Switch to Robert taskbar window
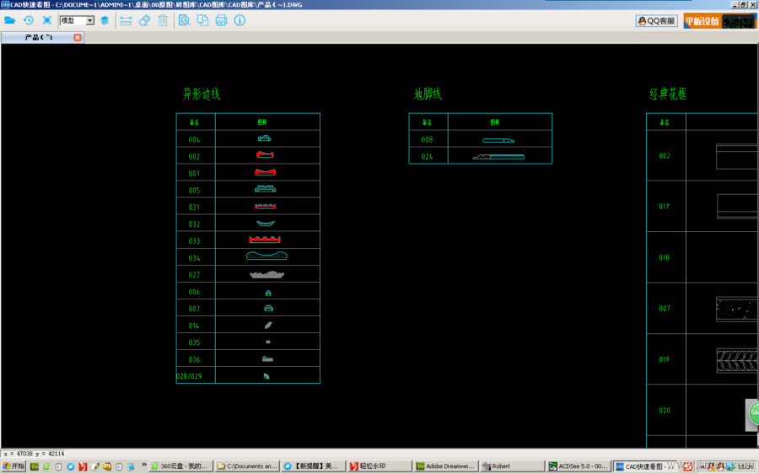The width and height of the screenshot is (759, 474). click(x=512, y=466)
